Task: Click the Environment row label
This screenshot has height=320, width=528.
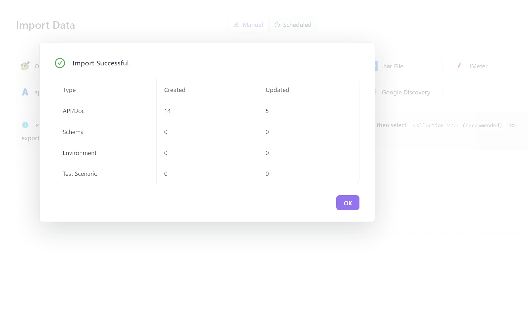Action: tap(79, 153)
